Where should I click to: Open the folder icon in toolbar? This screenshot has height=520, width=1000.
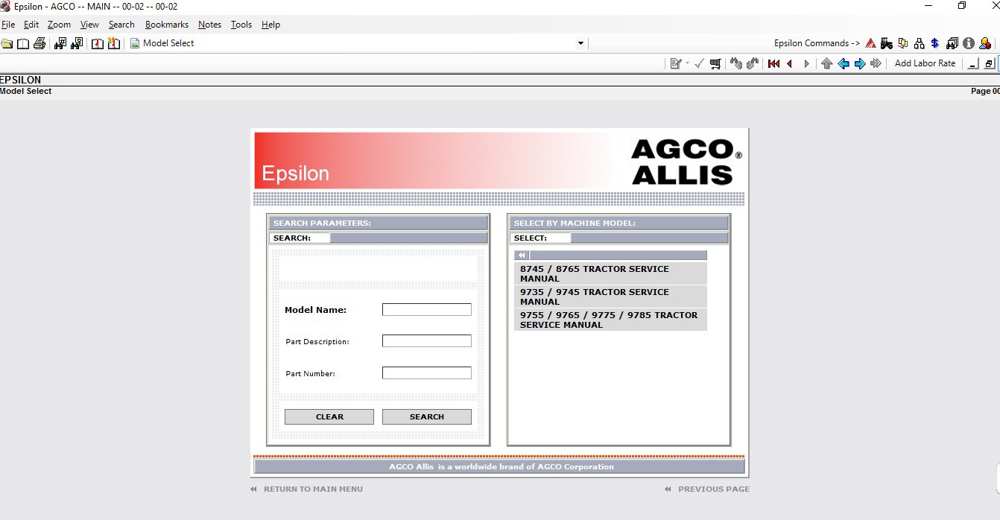point(7,43)
